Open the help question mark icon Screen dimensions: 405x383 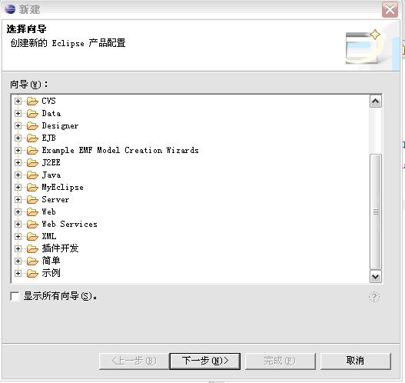374,297
